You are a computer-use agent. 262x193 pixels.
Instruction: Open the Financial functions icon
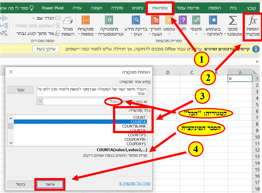(x=196, y=20)
